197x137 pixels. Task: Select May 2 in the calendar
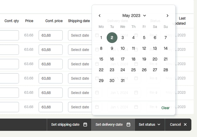(112, 37)
